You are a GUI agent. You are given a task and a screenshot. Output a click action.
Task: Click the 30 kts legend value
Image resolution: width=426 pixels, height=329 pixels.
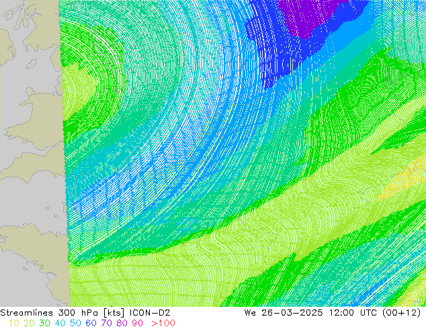pyautogui.click(x=44, y=323)
